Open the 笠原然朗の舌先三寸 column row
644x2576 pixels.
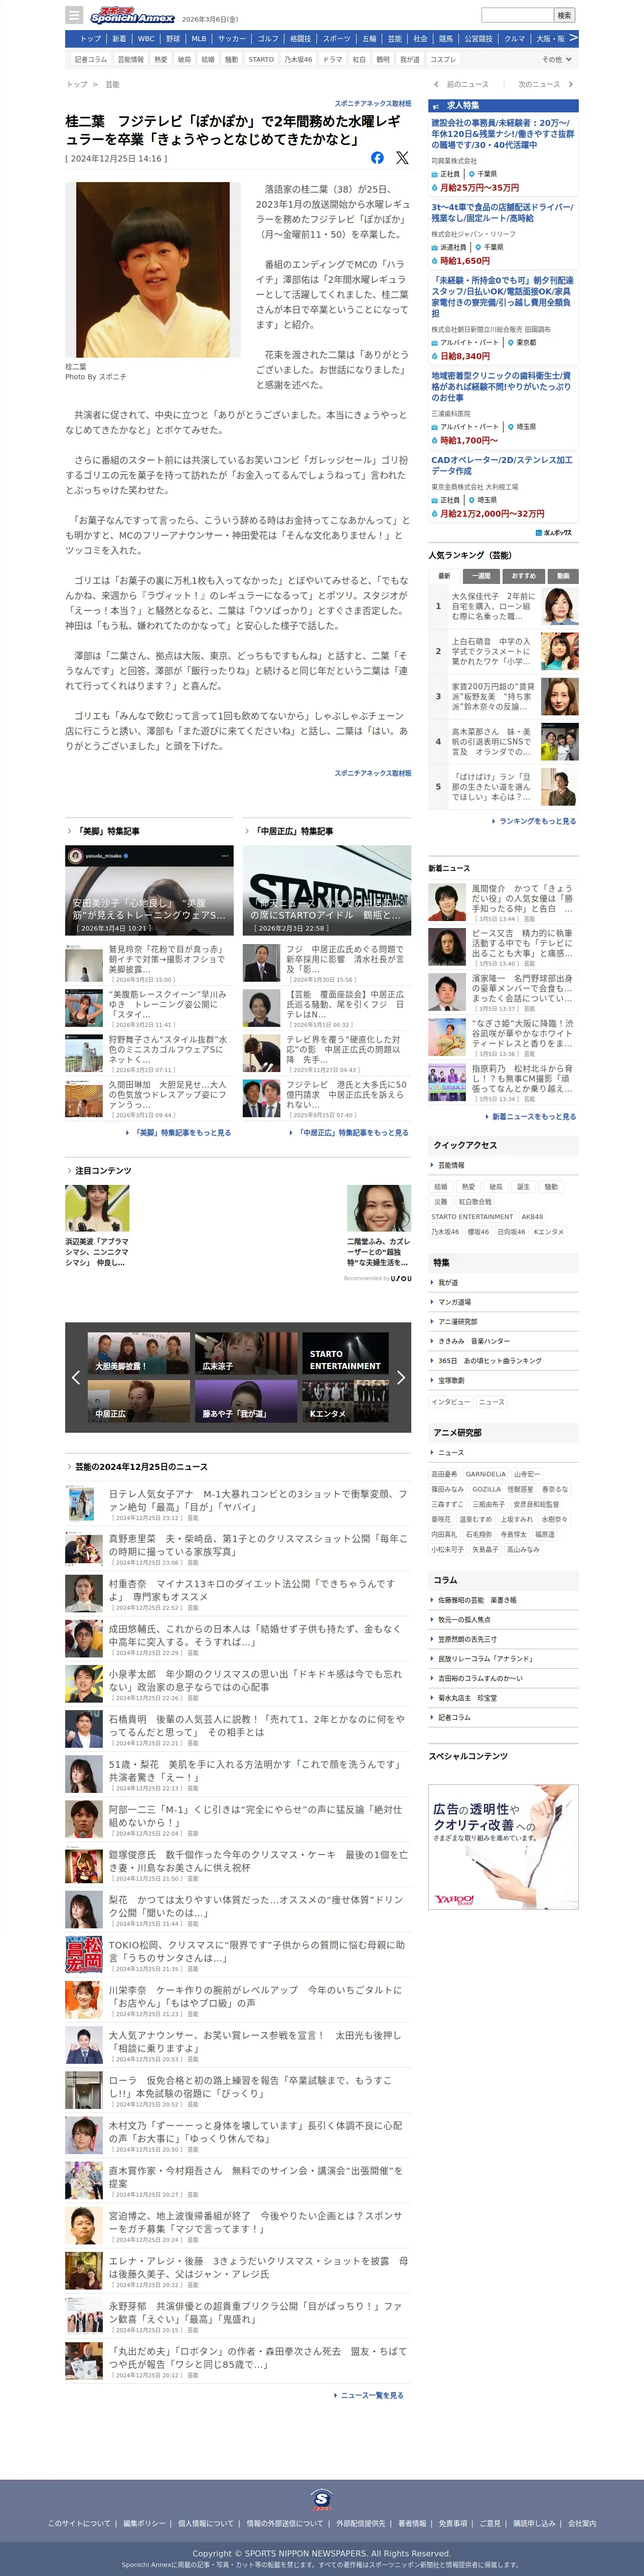503,1639
